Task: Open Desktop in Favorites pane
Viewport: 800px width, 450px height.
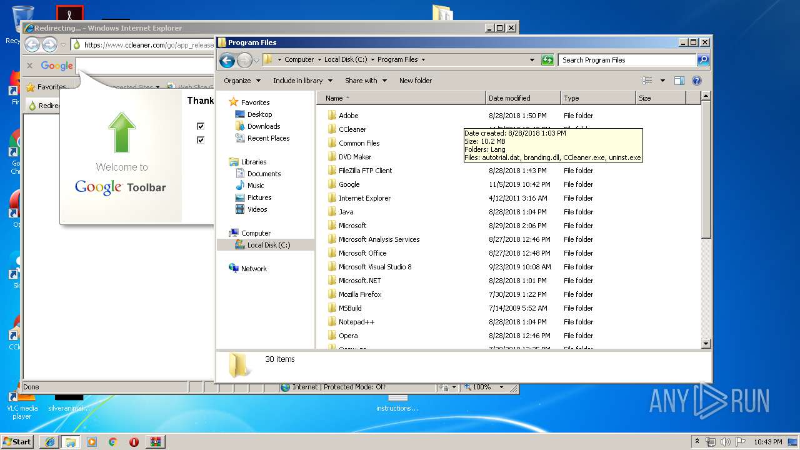Action: [x=259, y=114]
